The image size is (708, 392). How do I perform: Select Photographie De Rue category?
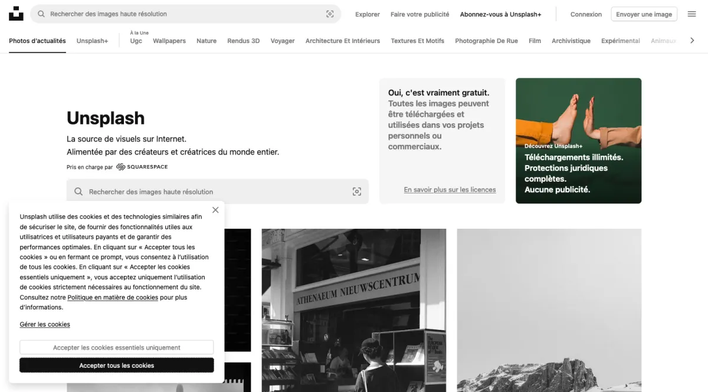pos(487,41)
